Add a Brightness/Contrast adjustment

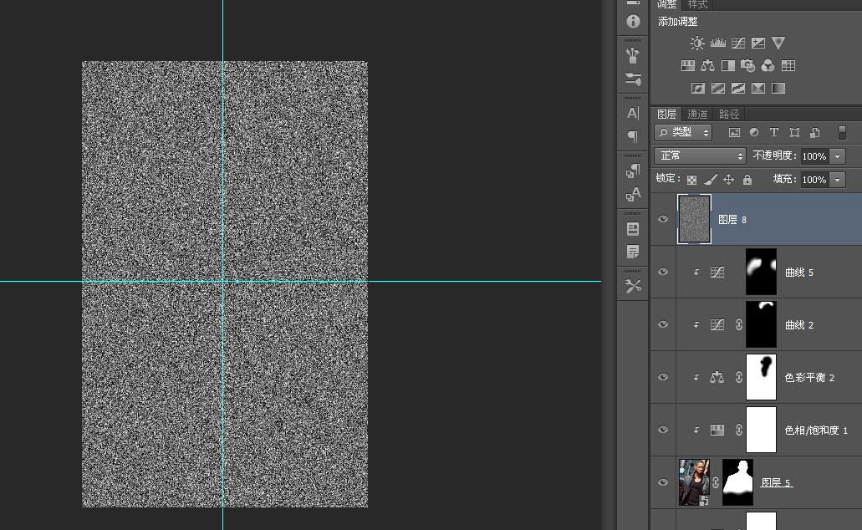[697, 43]
